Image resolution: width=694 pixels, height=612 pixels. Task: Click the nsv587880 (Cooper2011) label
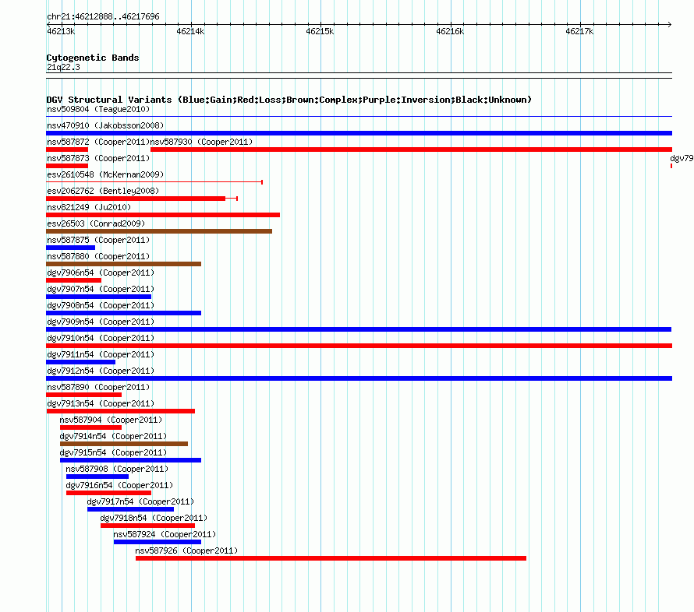(98, 256)
